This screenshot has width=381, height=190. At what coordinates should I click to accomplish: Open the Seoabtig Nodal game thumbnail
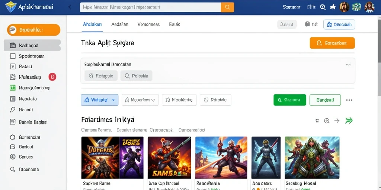click(x=312, y=158)
